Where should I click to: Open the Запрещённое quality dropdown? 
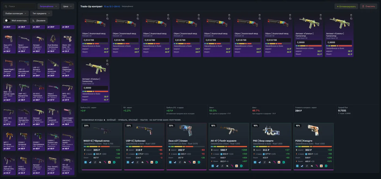pyautogui.click(x=48, y=6)
